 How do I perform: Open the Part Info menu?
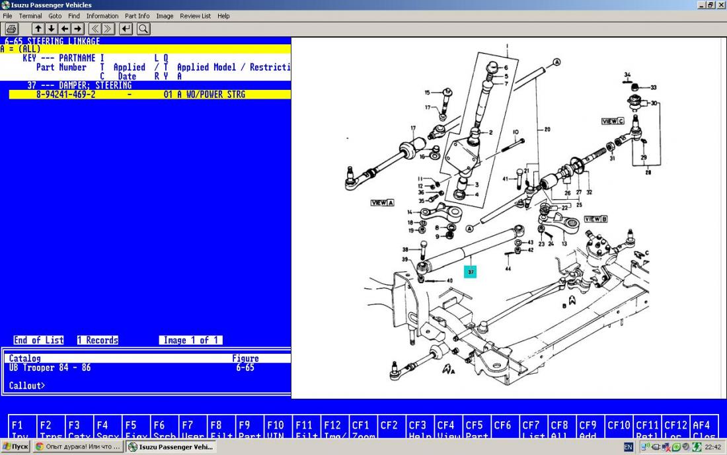click(137, 16)
